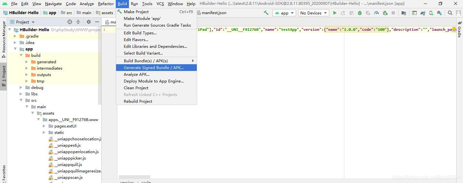
Task: Select Analyze APK... menu entry
Action: 156,74
